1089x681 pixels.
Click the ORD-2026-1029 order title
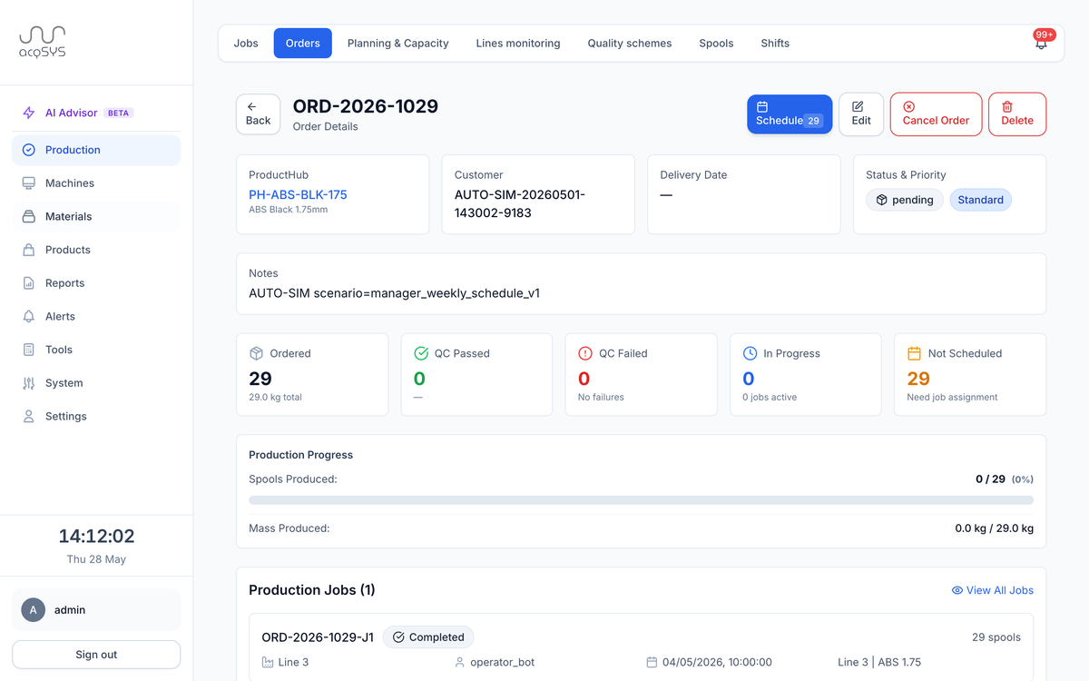(x=366, y=106)
